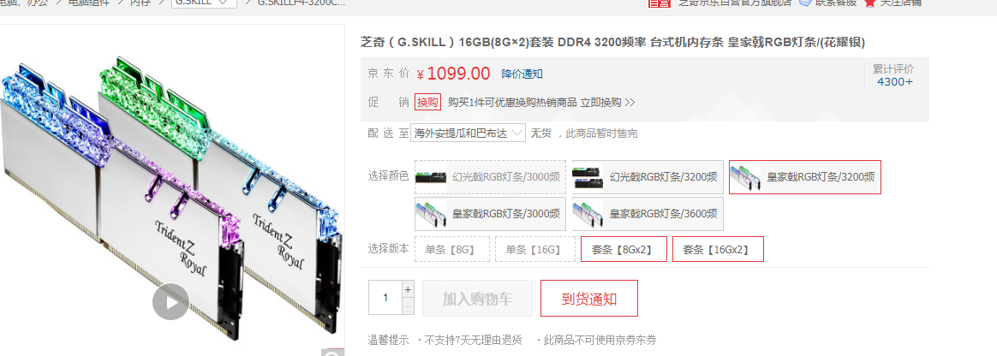Click the 到货通知 button

588,298
